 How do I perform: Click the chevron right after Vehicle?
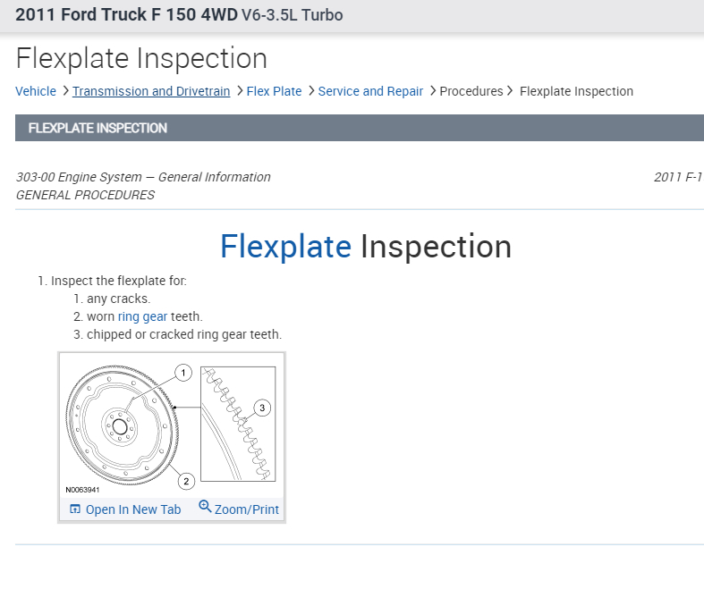coord(65,90)
